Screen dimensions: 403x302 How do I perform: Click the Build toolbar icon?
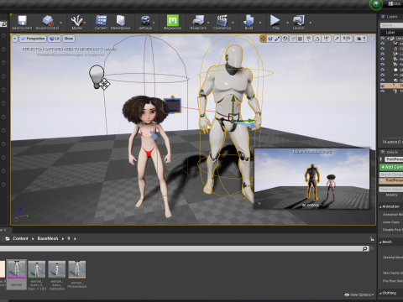click(x=249, y=23)
